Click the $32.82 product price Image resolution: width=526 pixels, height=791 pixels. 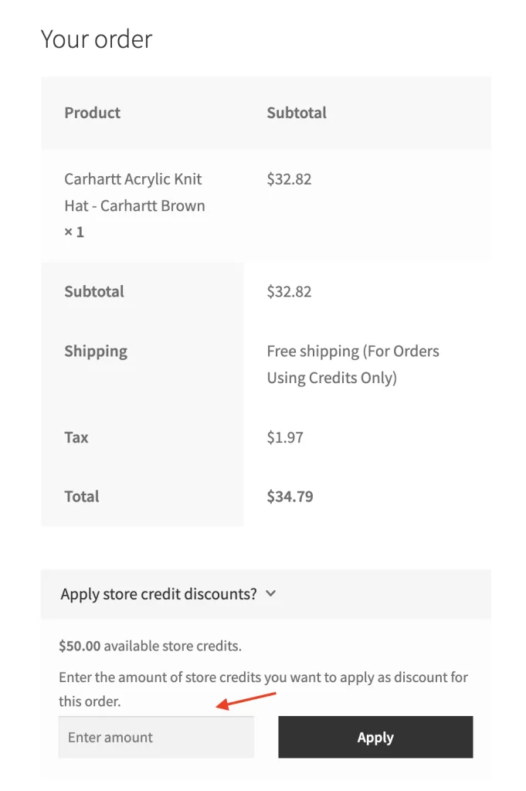pos(289,179)
